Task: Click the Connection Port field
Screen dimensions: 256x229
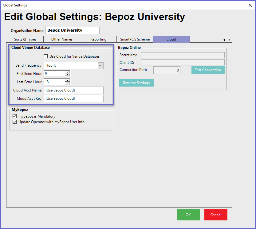Action: pos(167,70)
